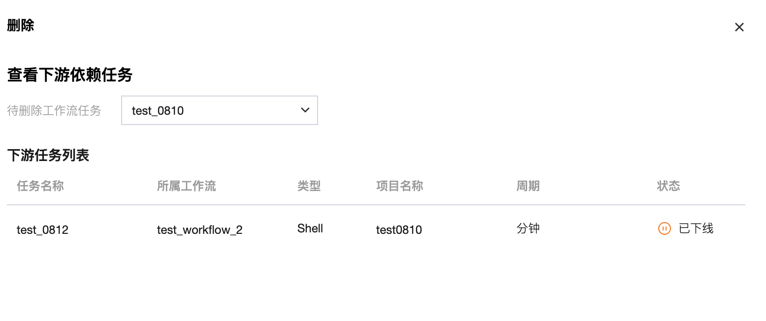766x321 pixels.
Task: Click the 待删除工作流任务 label
Action: point(54,111)
